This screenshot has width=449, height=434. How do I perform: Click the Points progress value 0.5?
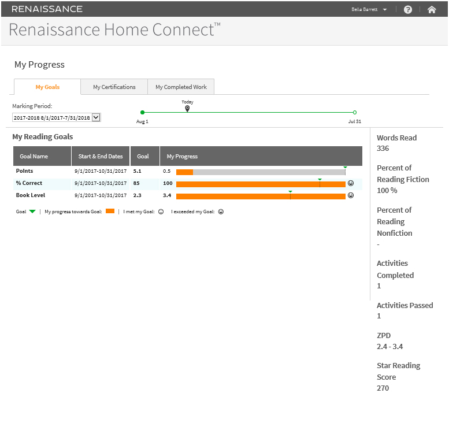pyautogui.click(x=166, y=171)
